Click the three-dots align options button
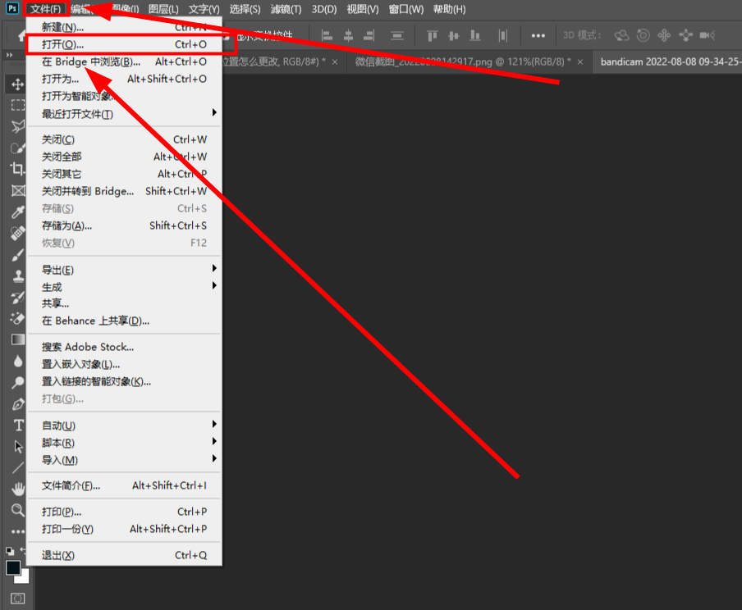 (538, 35)
